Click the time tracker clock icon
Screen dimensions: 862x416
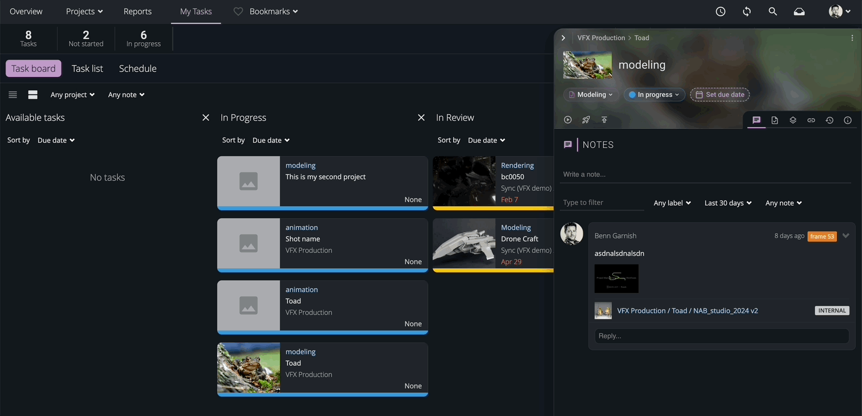pyautogui.click(x=720, y=11)
